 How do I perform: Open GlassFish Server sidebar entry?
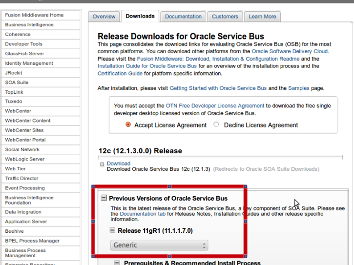41,54
